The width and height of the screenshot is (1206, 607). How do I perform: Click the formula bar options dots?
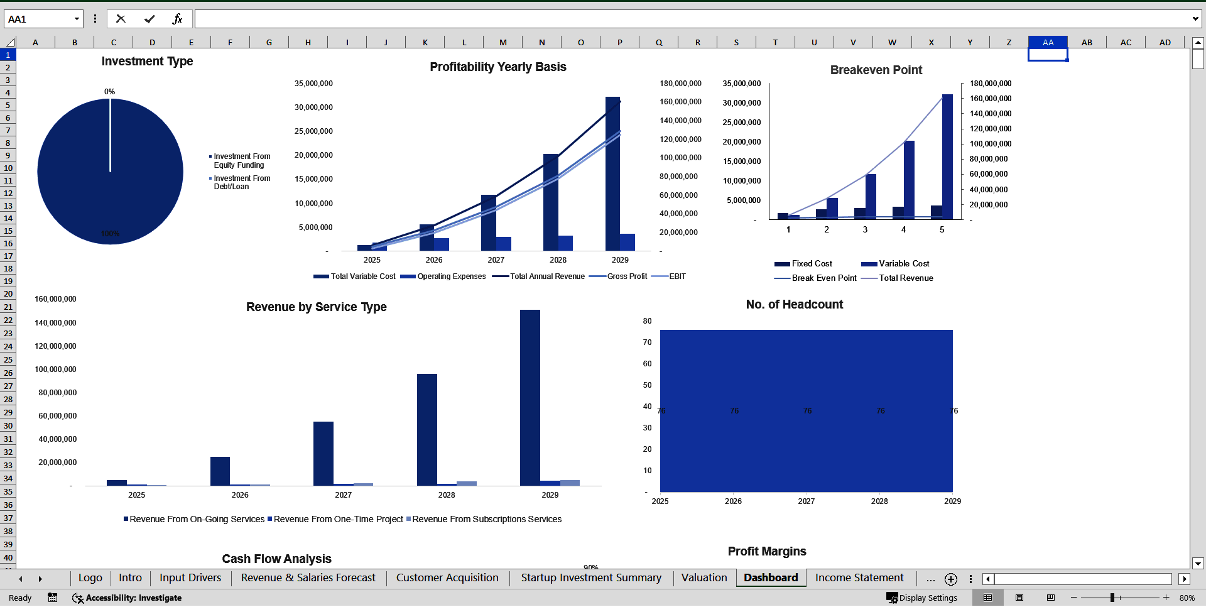(x=95, y=19)
